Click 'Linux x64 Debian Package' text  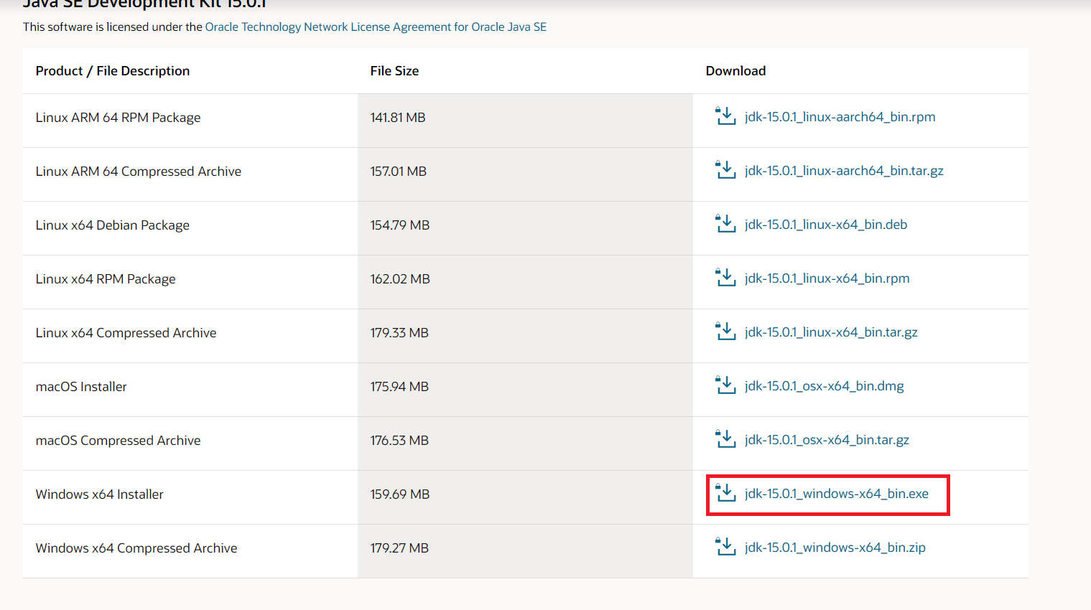click(x=113, y=225)
